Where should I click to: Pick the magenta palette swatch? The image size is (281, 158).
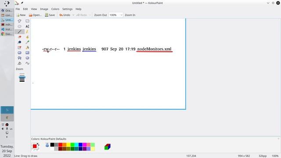(85, 145)
